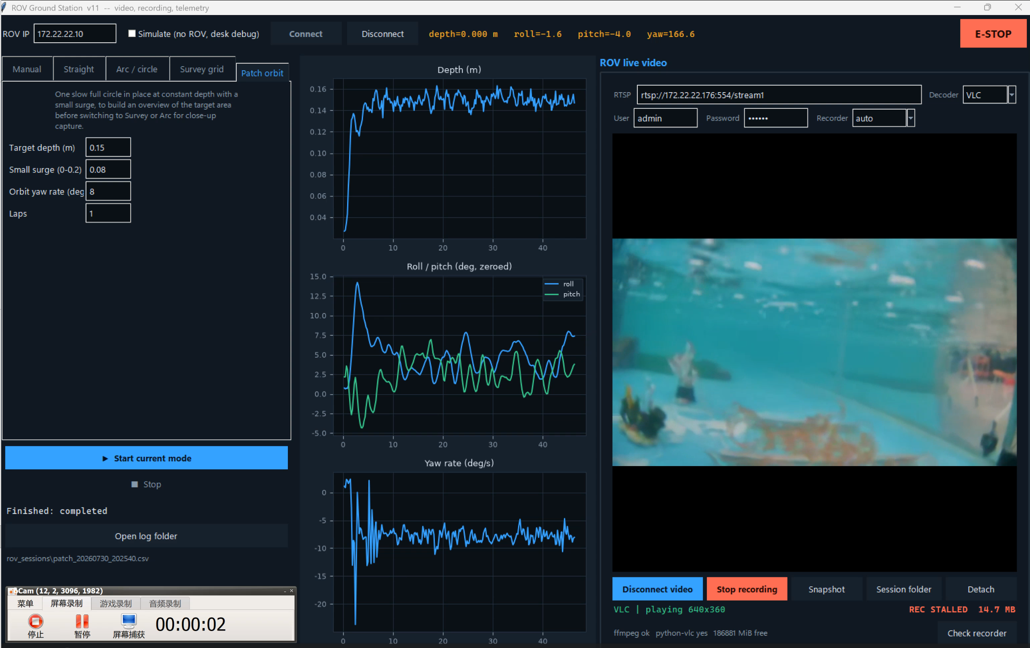Click the RTSP URL input field
This screenshot has height=648, width=1030.
click(x=779, y=95)
